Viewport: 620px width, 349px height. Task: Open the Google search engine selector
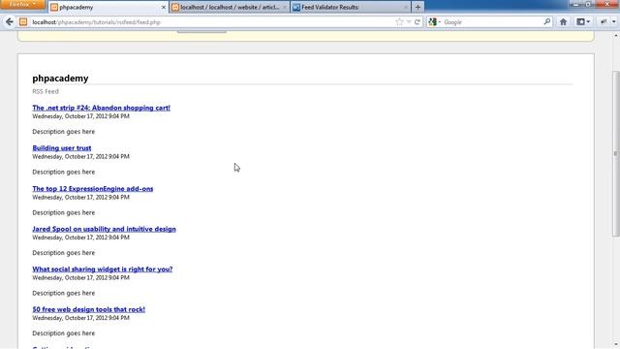434,22
